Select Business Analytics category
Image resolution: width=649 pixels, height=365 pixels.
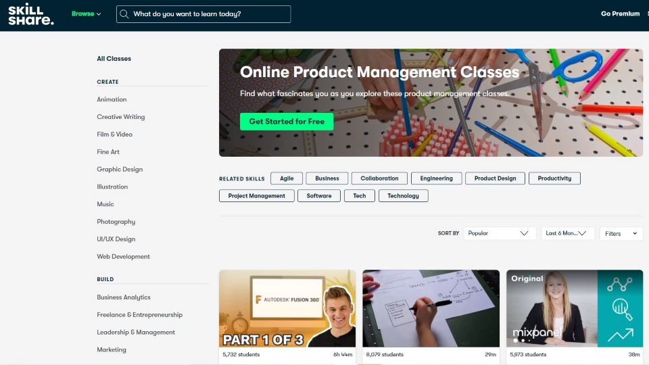pos(124,297)
